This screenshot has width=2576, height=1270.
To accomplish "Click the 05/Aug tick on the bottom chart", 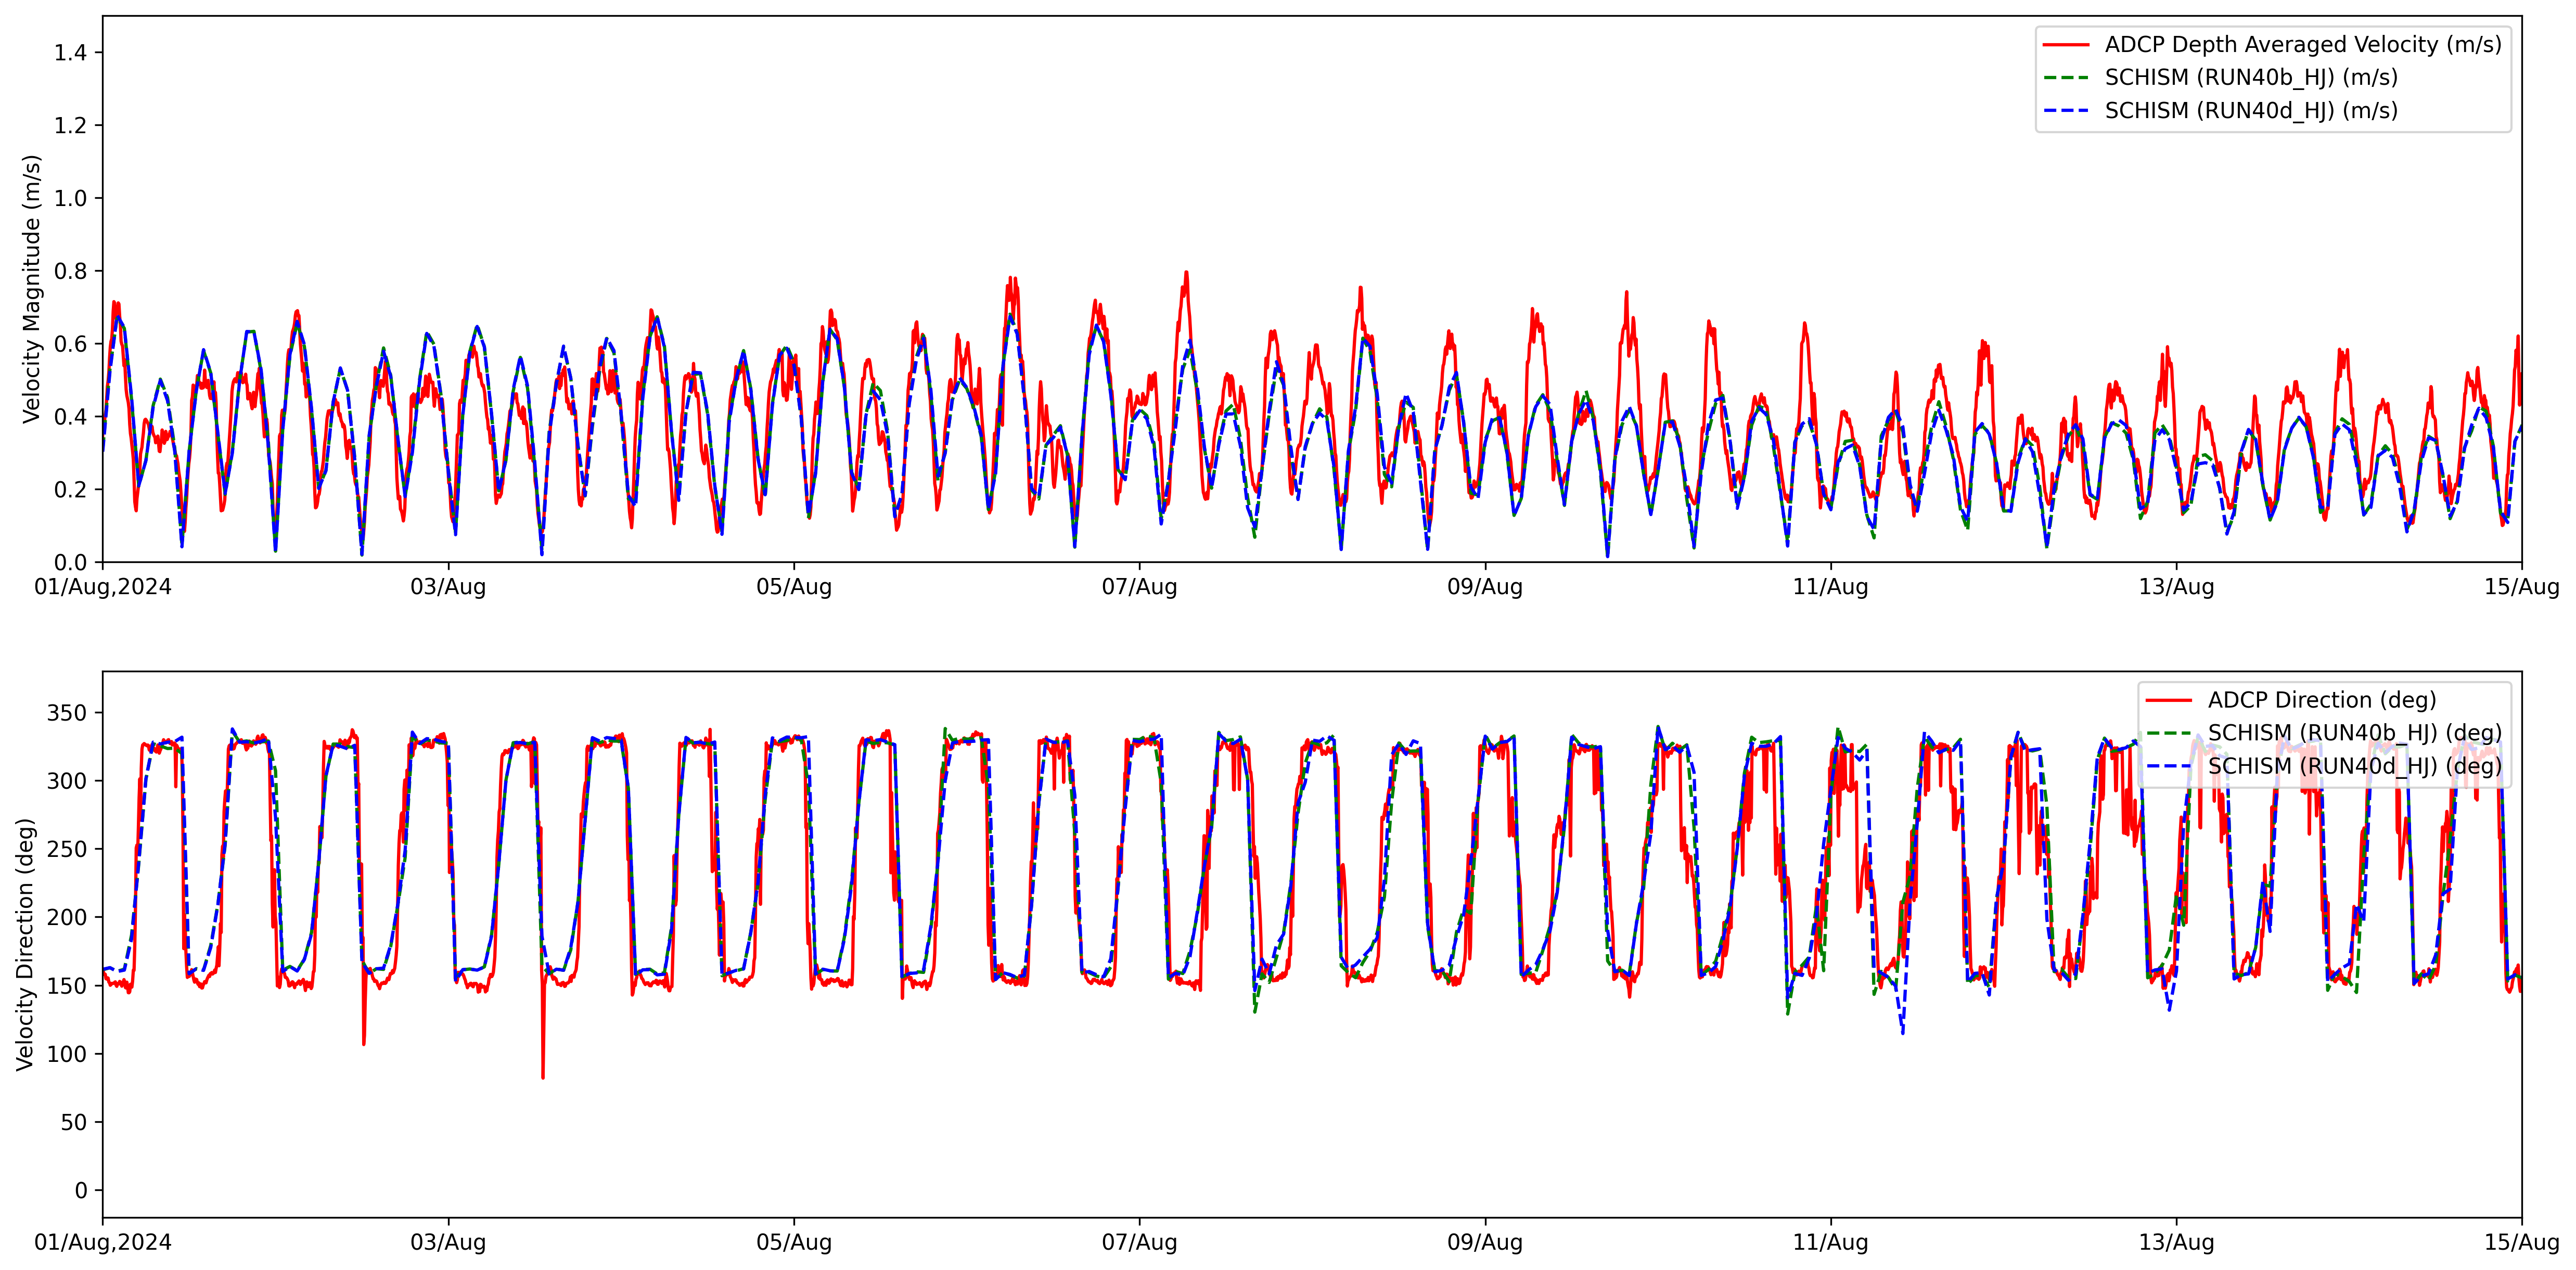I will pyautogui.click(x=794, y=1242).
